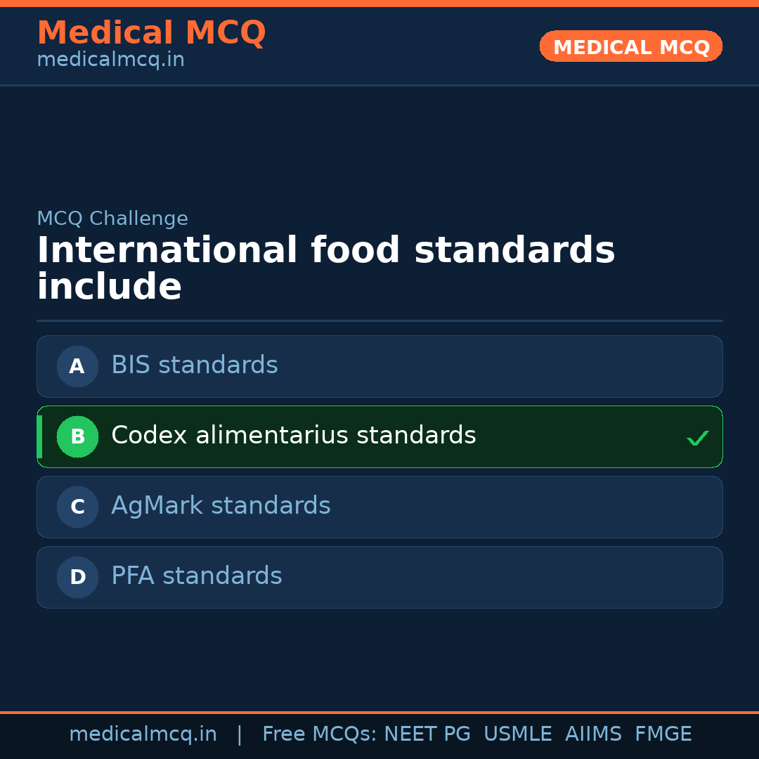Click the question title, International food standards include
759x759 pixels.
[326, 268]
